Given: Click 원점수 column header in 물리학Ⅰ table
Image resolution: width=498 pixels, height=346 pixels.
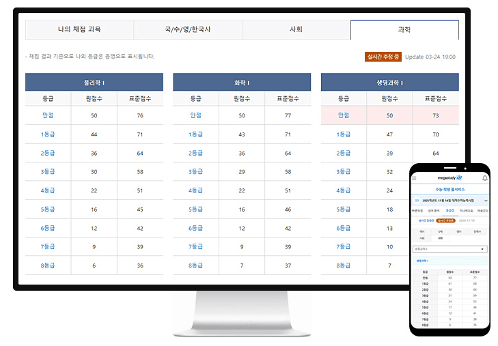Looking at the screenshot, I should [94, 99].
